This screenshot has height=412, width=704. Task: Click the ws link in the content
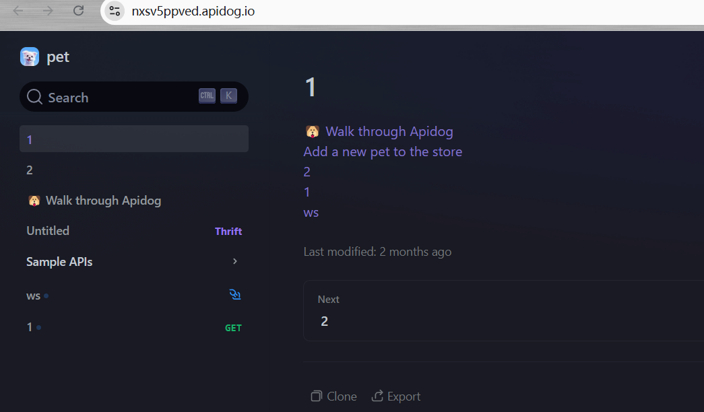[311, 213]
